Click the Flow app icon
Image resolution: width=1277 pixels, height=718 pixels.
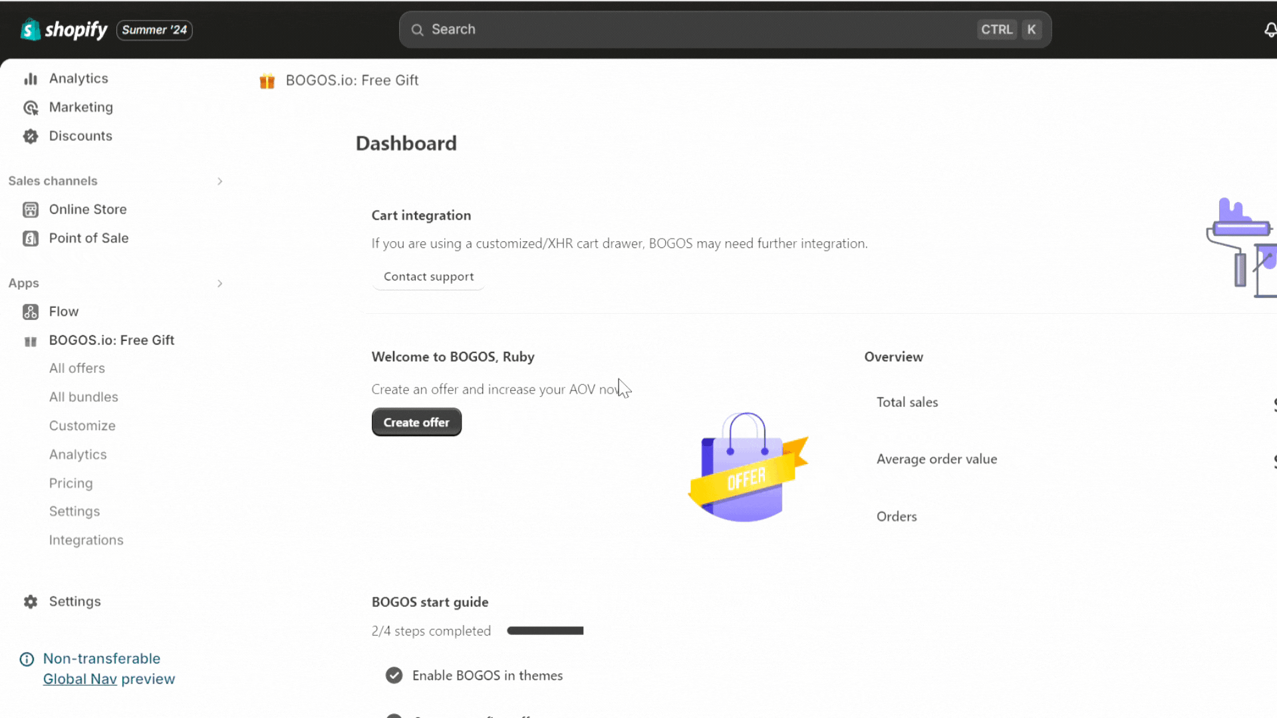(x=31, y=312)
